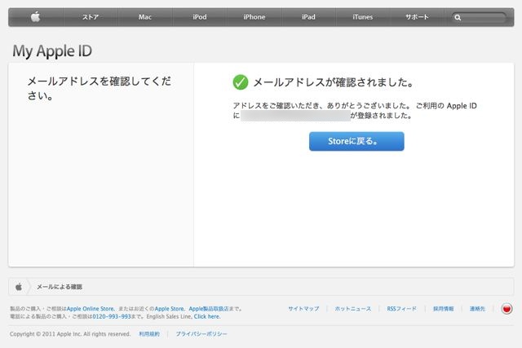This screenshot has height=348, width=522.
Task: Open the 利用規約 link
Action: (x=149, y=333)
